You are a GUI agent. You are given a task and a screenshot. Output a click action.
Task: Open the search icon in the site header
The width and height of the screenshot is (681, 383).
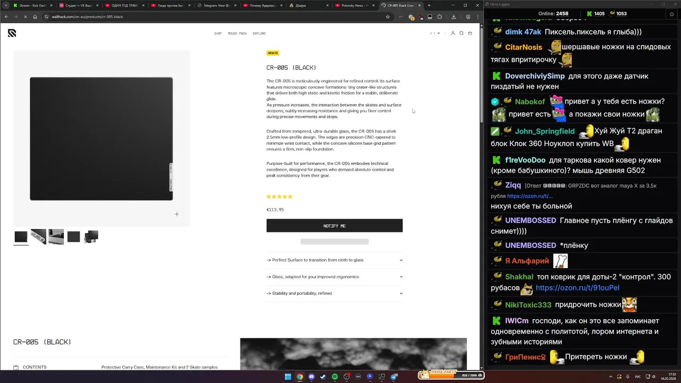(461, 33)
